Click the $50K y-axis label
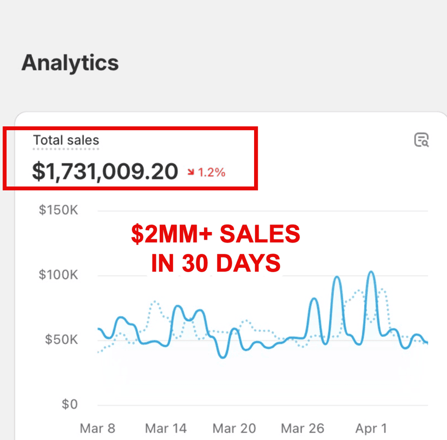447x440 pixels. click(x=62, y=339)
